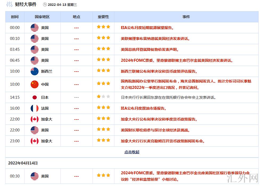
Task: Click the US flag at 00:00
Action: [x=35, y=28]
